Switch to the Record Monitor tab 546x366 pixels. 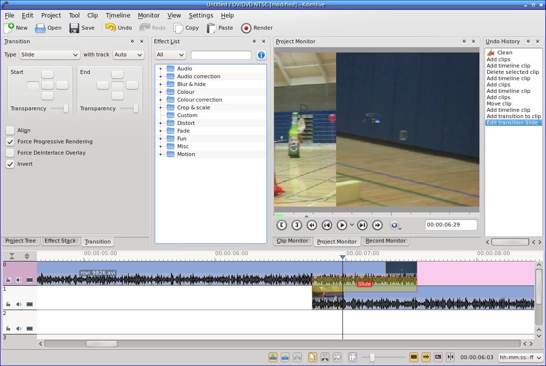coord(386,241)
